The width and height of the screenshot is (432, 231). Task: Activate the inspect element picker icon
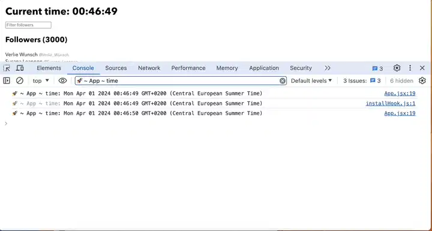[x=7, y=68]
